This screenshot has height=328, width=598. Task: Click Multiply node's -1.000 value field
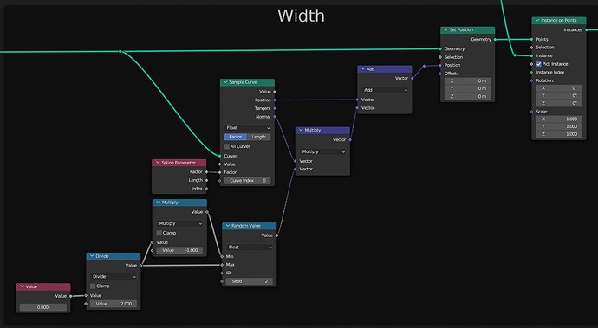coord(179,251)
